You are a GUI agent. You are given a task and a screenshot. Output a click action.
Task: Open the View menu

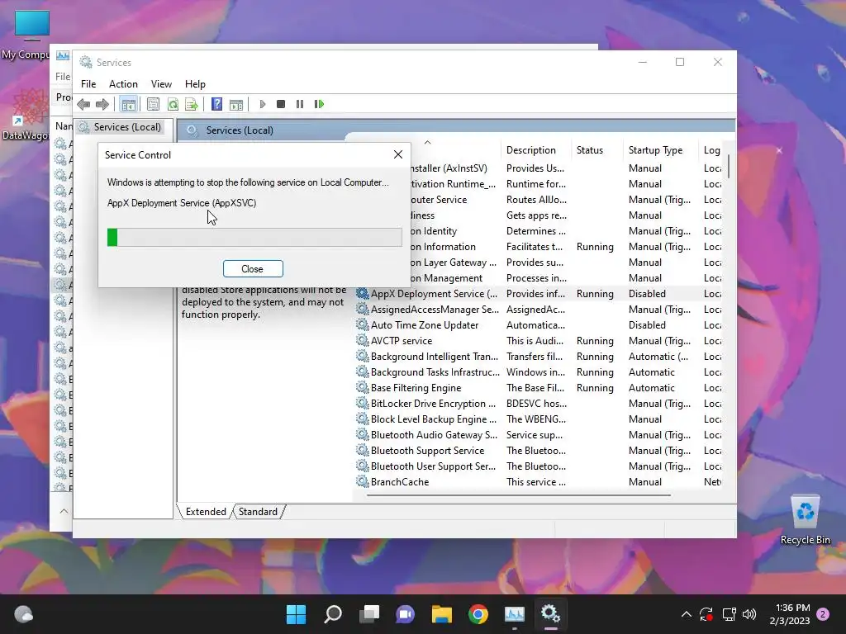coord(161,84)
